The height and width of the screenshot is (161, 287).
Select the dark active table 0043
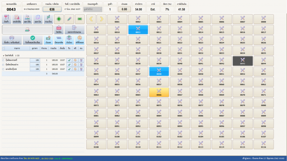242,61
